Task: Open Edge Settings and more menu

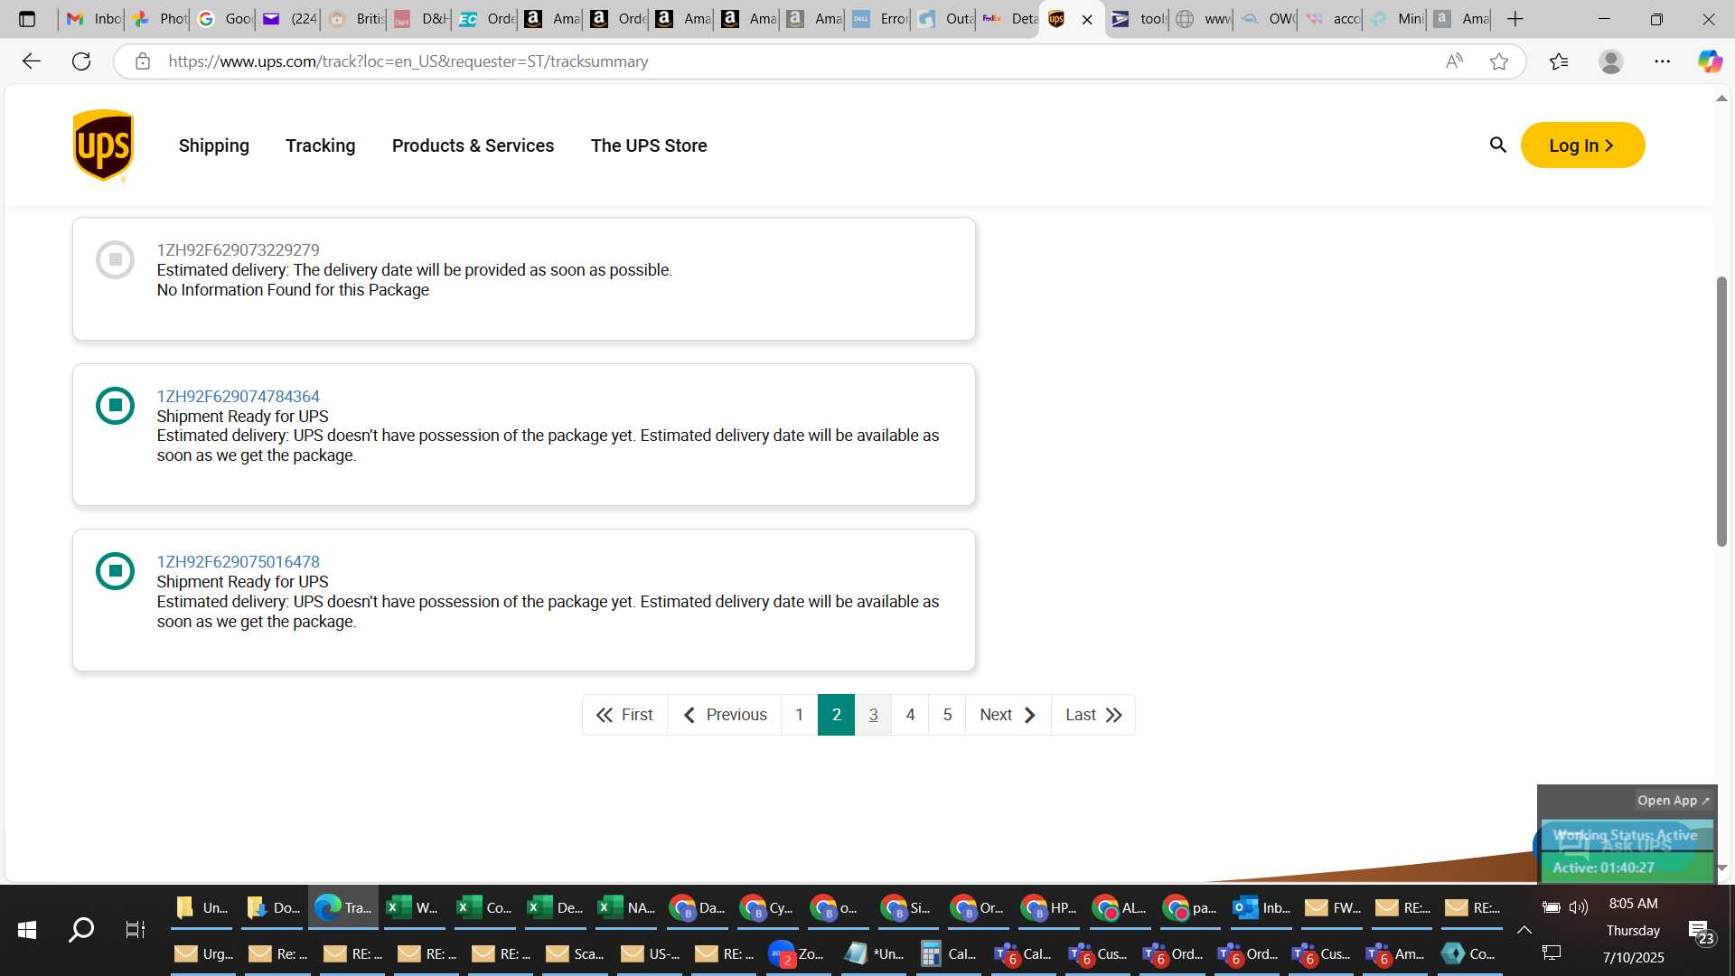Action: click(1662, 61)
